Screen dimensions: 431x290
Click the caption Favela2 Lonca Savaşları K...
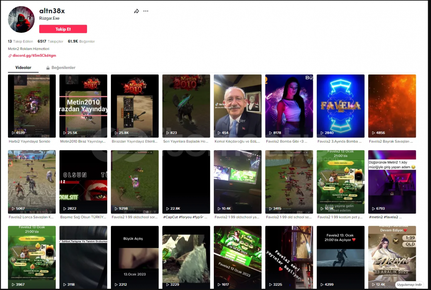pos(31,217)
